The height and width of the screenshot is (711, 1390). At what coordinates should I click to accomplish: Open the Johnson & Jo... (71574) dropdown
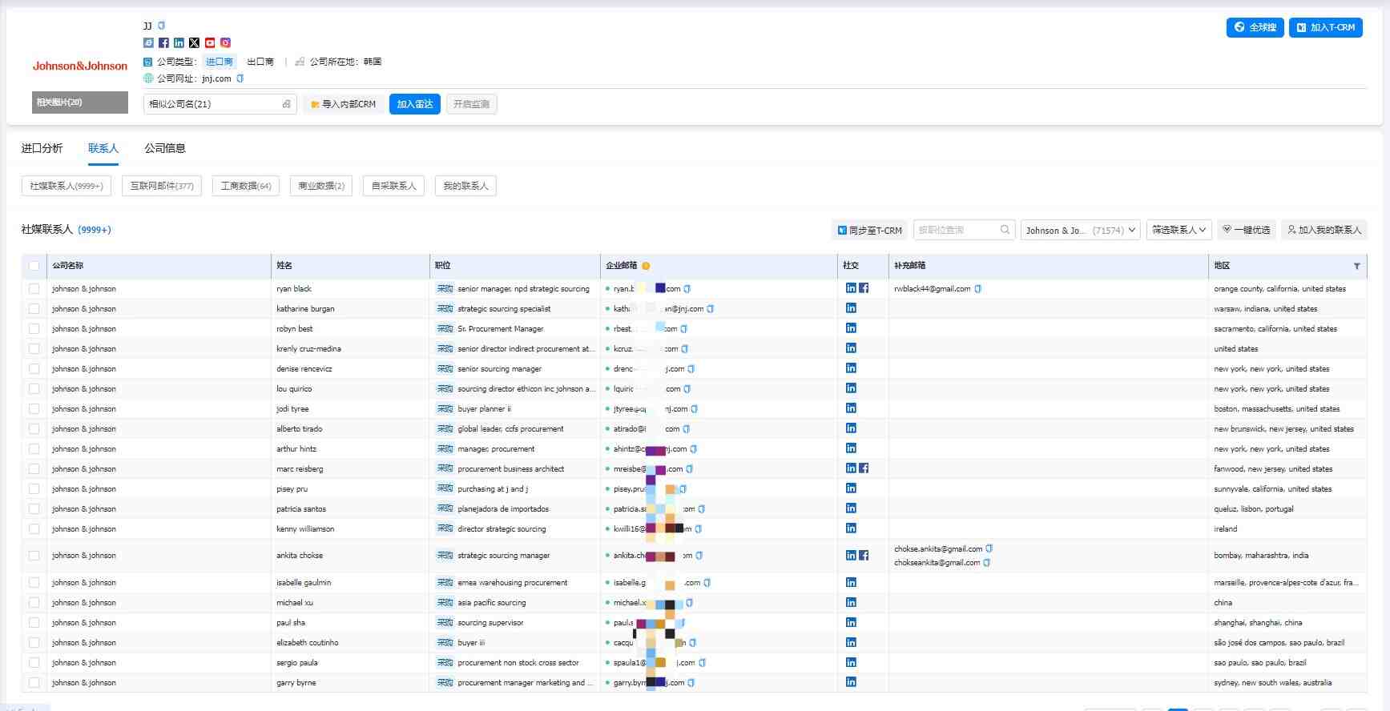1080,230
